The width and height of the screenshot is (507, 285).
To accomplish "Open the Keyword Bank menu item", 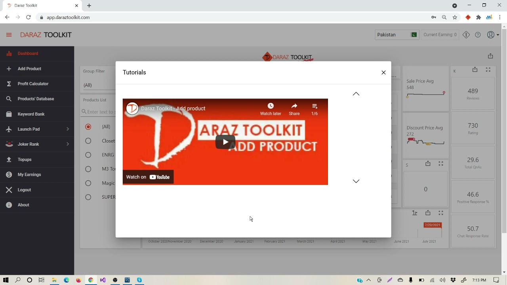I will (37, 114).
